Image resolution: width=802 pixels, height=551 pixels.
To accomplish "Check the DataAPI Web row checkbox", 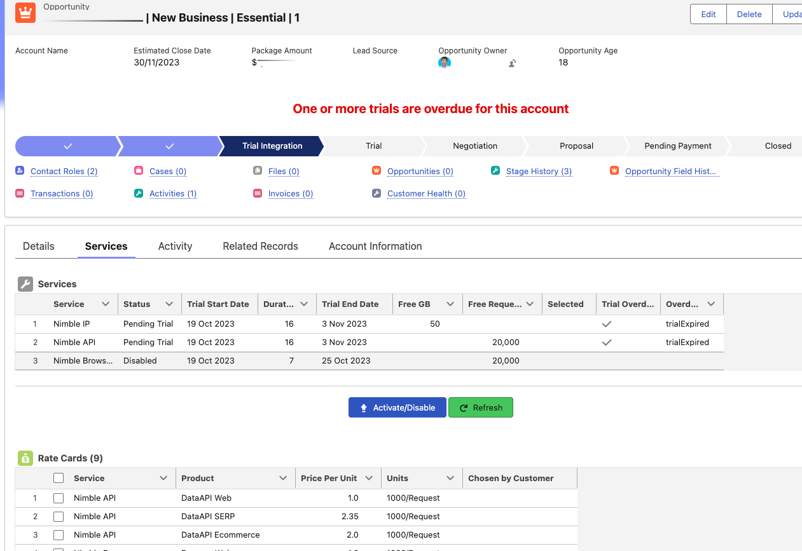I will (59, 498).
